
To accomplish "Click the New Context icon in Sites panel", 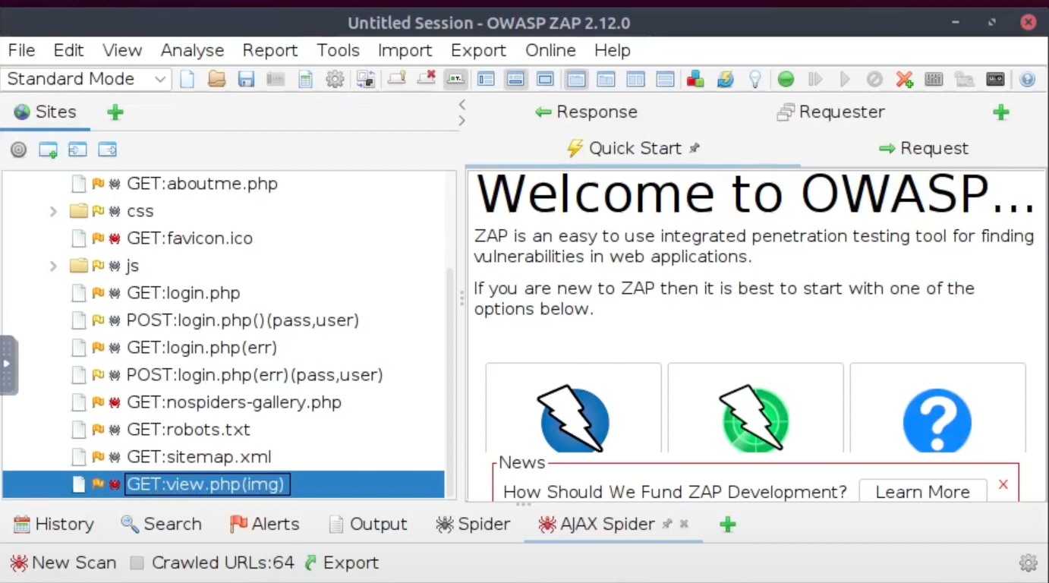I will tap(48, 150).
